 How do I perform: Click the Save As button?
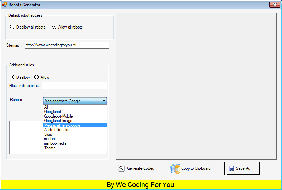[x=243, y=168]
